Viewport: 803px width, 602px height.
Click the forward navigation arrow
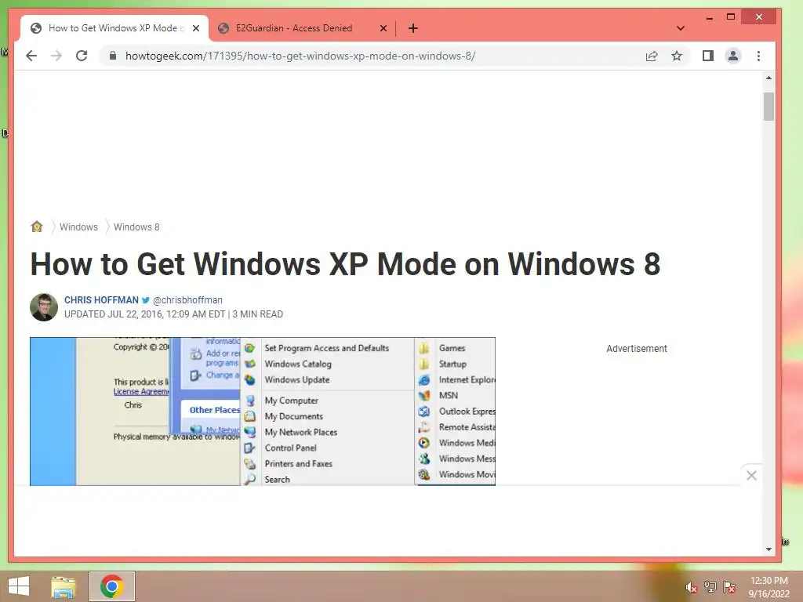pos(56,56)
